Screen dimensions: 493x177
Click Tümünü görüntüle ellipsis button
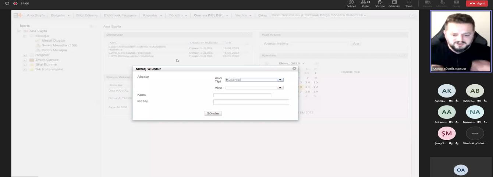[x=475, y=134]
